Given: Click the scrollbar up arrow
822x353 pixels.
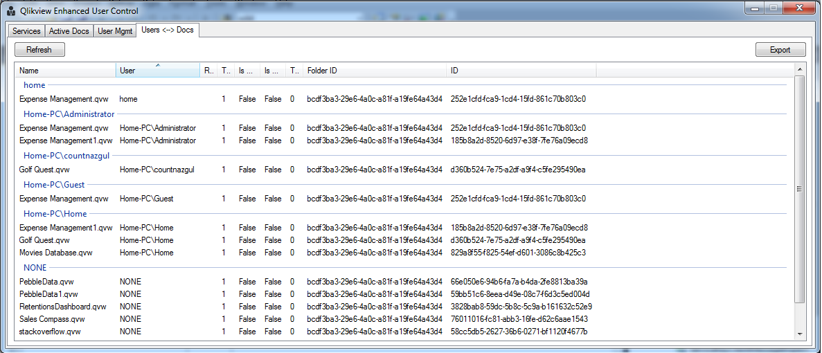Looking at the screenshot, I should pyautogui.click(x=799, y=69).
